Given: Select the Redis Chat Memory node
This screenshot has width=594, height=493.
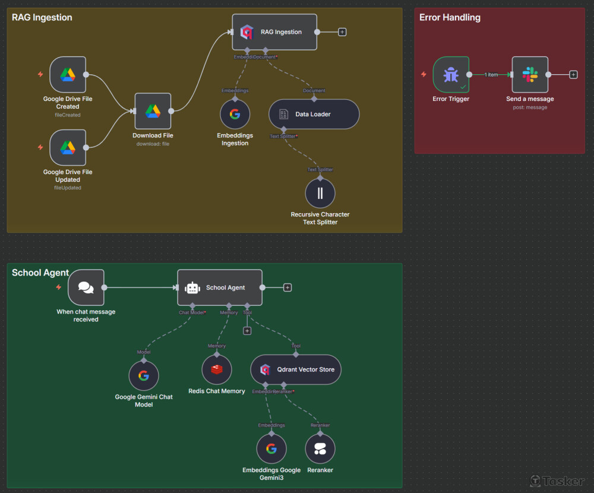Looking at the screenshot, I should 217,369.
